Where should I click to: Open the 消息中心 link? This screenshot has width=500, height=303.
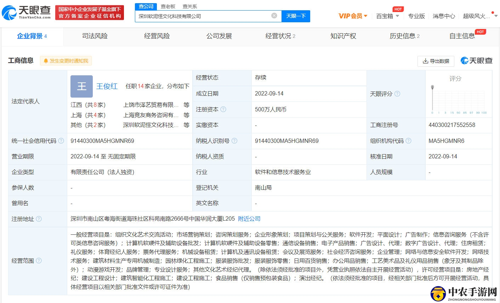tap(444, 16)
